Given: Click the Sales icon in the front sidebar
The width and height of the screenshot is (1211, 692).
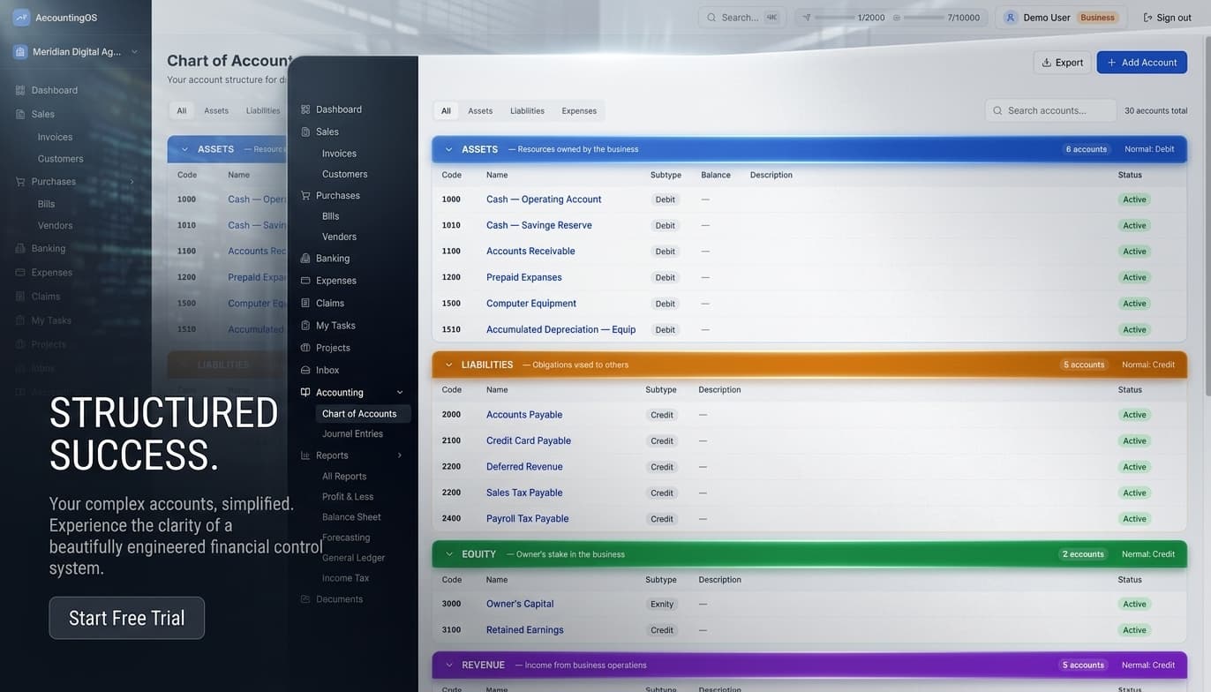Looking at the screenshot, I should tap(305, 132).
